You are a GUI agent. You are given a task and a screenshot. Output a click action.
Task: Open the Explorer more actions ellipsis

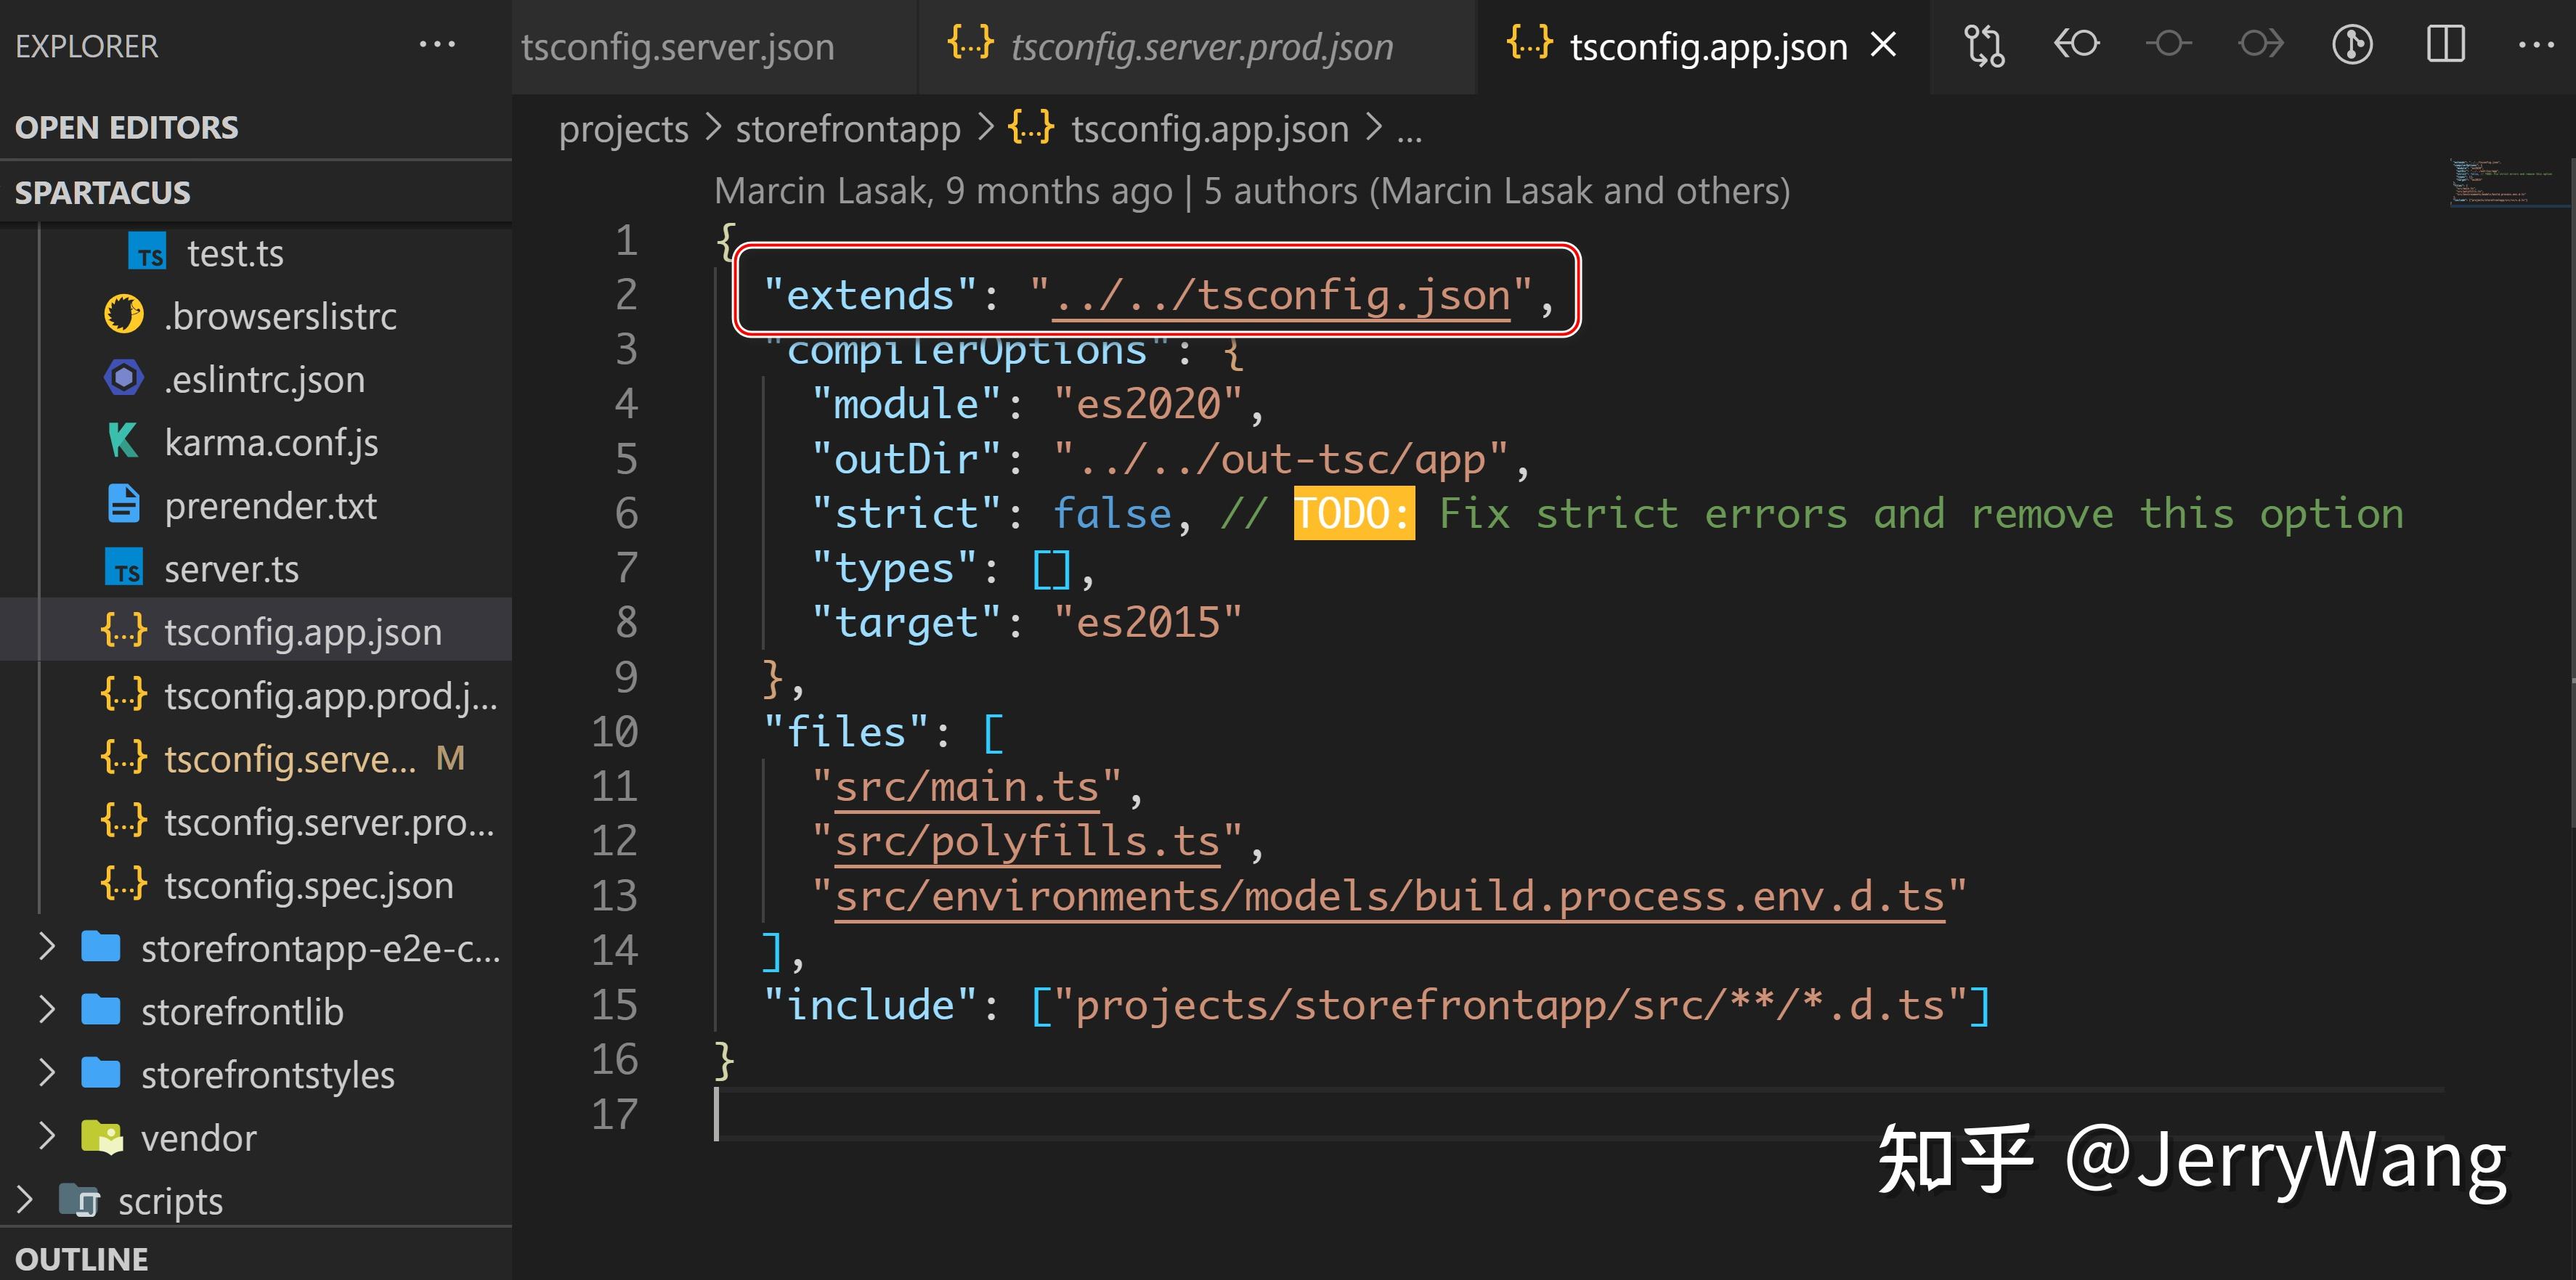point(437,45)
